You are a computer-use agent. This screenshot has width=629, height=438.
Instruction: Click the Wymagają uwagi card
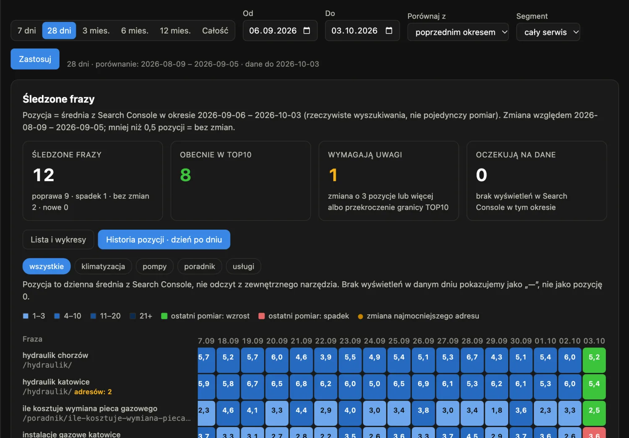389,181
